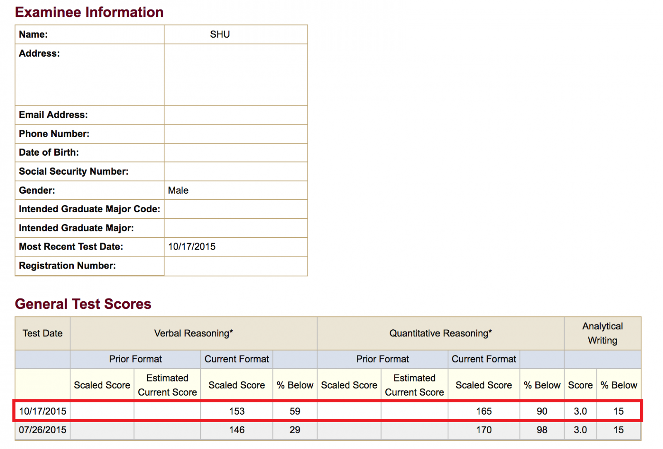Select the verbal scaled score 153
This screenshot has width=663, height=449.
coord(237,411)
